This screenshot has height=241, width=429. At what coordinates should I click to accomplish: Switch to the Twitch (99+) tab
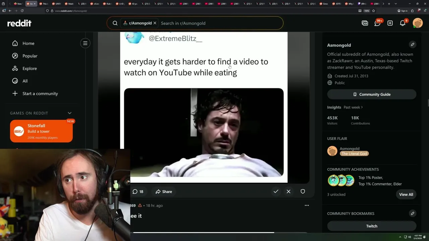pos(362,4)
